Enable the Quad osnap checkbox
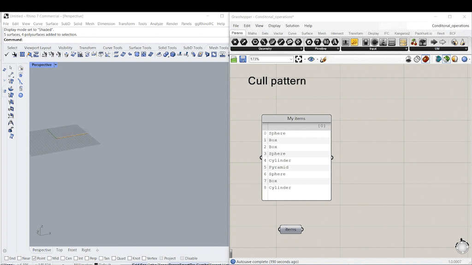The height and width of the screenshot is (265, 472). click(x=114, y=259)
